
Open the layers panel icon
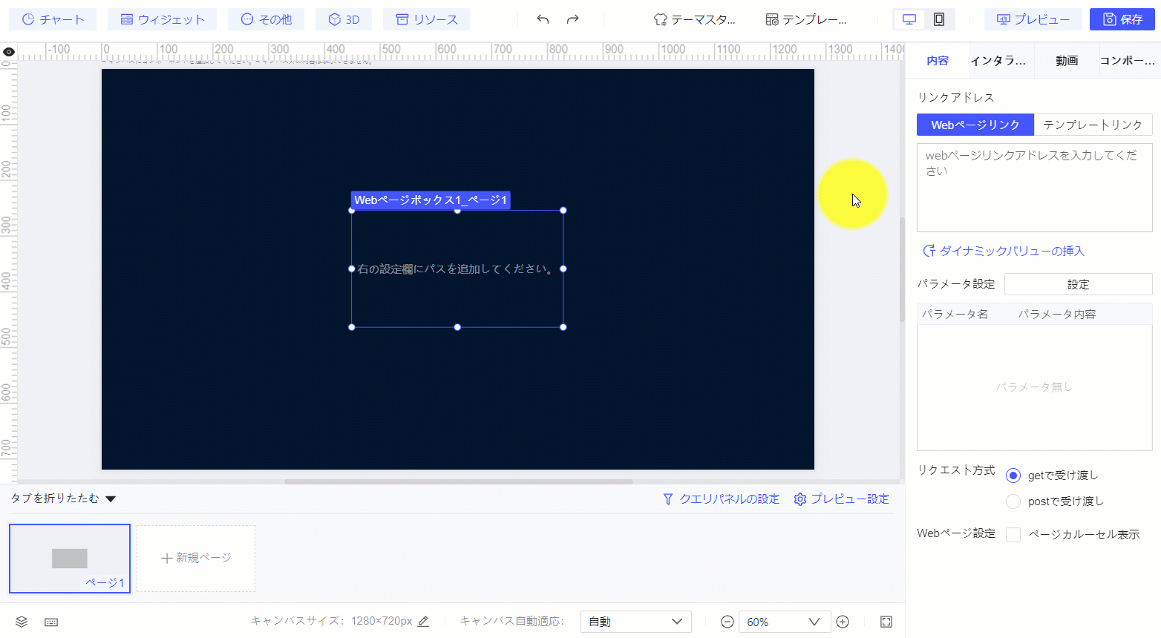[22, 622]
